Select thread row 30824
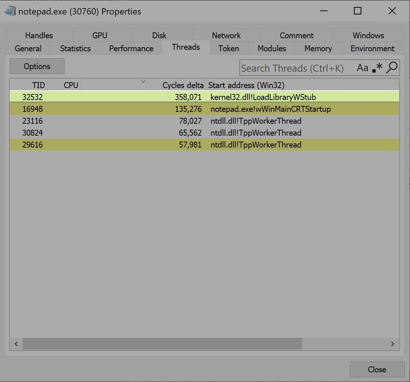Screen dimensions: 410x382 205,133
